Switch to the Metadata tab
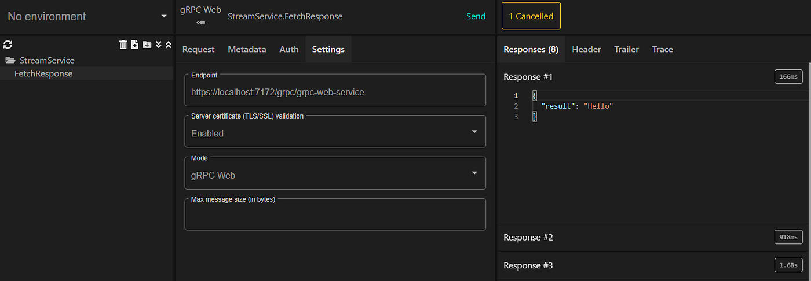Screen dimensions: 811x281 point(247,49)
